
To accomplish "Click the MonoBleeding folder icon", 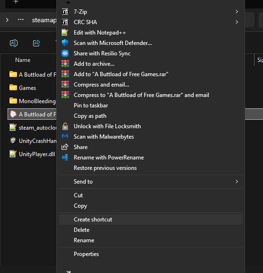I will click(13, 101).
